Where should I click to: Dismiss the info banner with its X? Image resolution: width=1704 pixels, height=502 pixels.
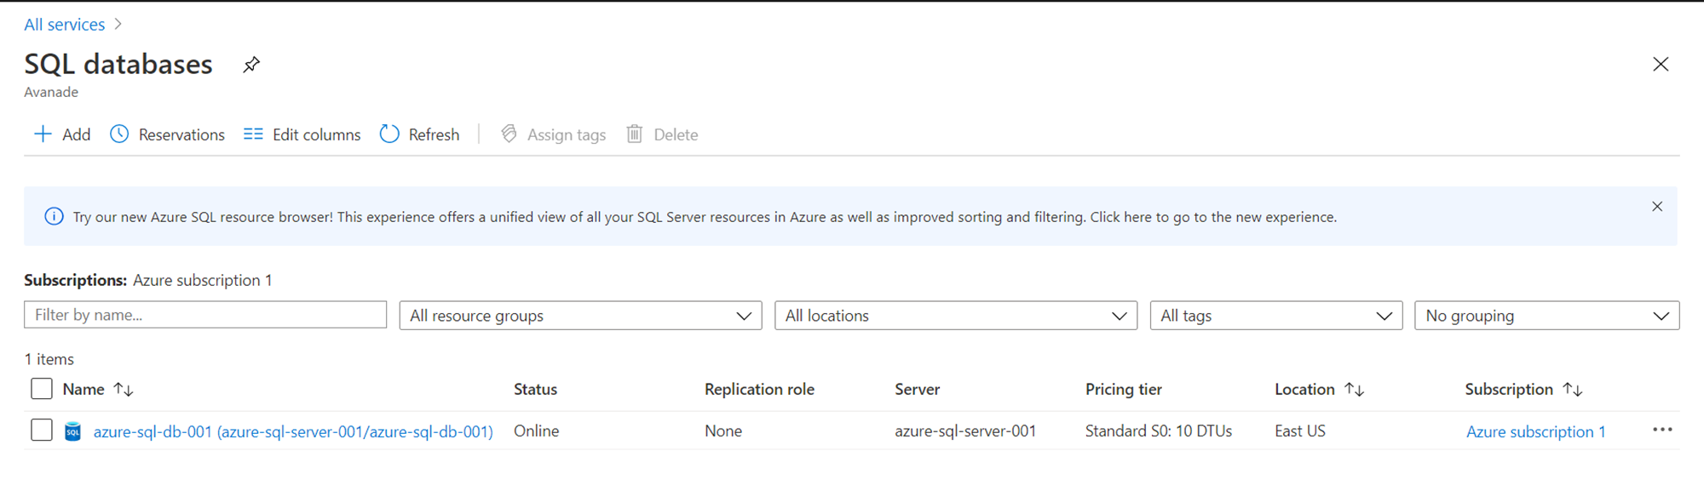point(1657,207)
